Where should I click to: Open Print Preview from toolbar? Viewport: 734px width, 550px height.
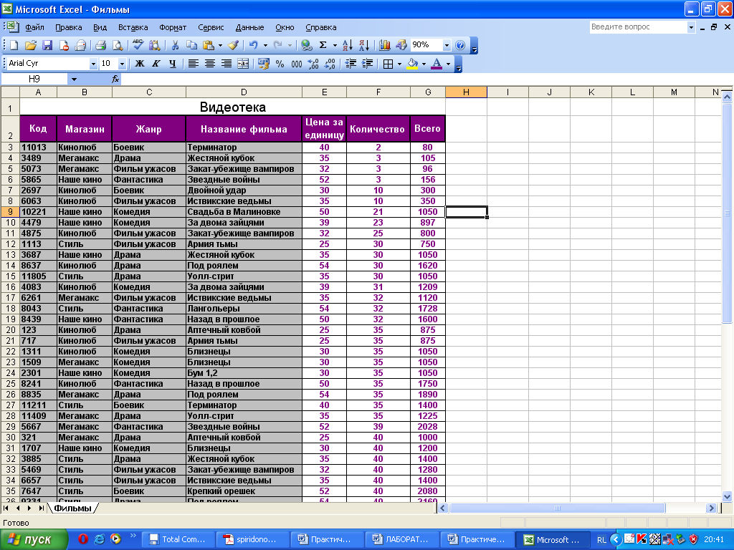click(x=118, y=45)
